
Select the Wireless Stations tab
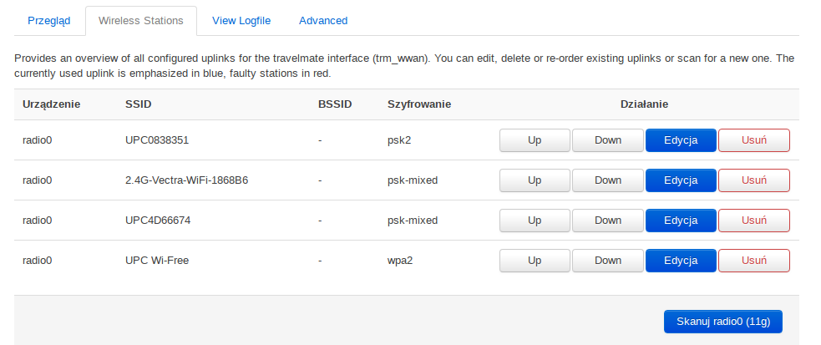click(x=140, y=20)
